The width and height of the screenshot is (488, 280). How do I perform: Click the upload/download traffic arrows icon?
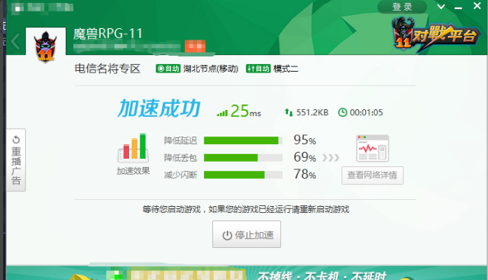click(x=289, y=112)
